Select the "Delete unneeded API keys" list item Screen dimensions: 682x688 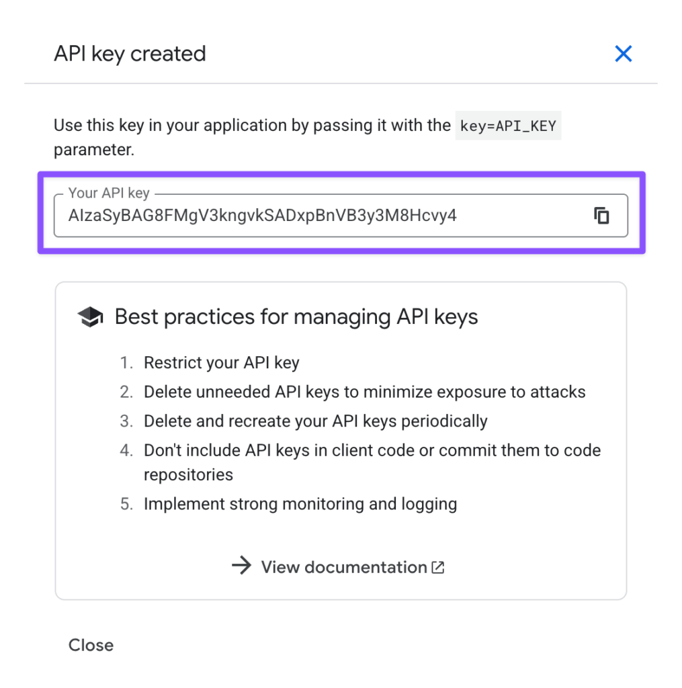click(365, 392)
